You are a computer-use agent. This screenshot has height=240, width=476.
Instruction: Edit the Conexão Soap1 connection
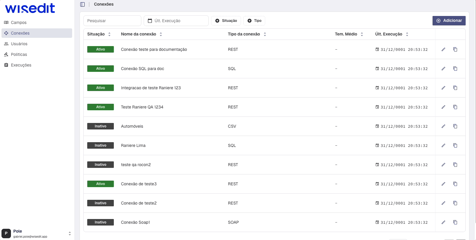pyautogui.click(x=443, y=222)
